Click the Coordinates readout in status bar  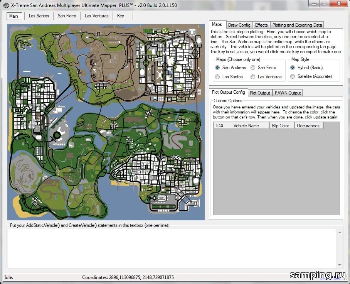tap(128, 277)
